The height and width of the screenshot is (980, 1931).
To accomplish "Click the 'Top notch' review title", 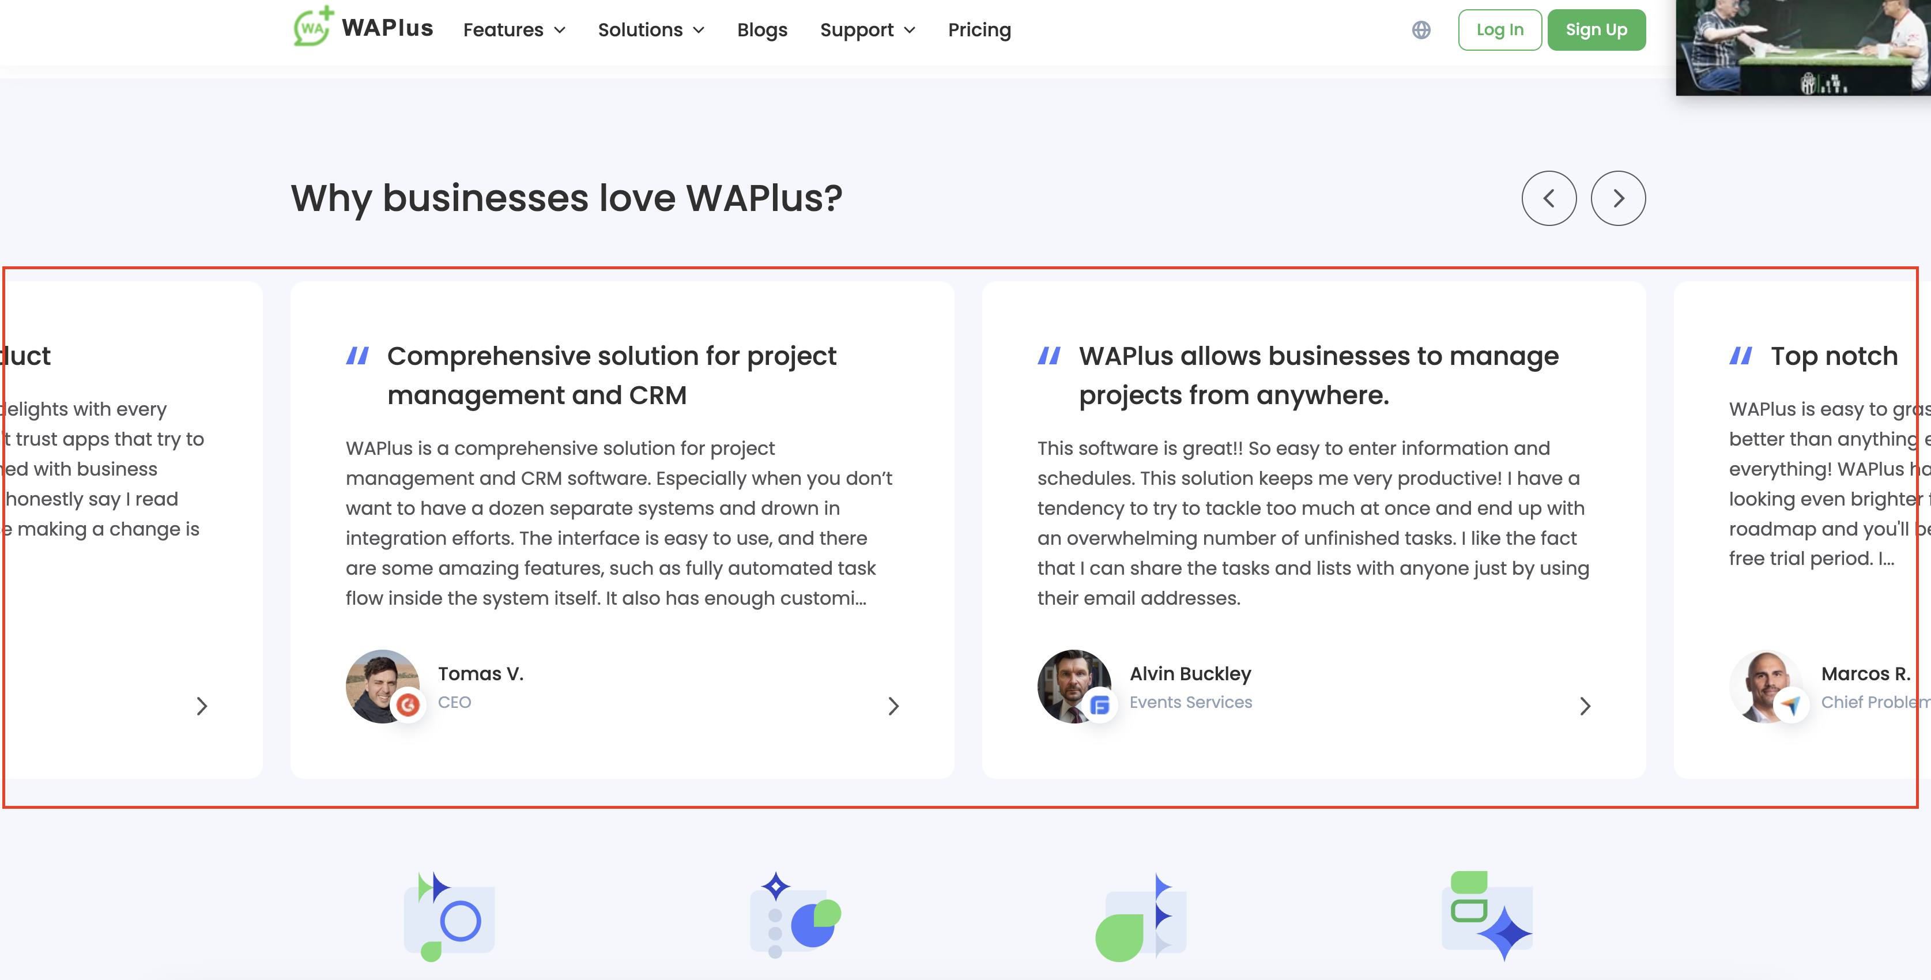I will click(x=1834, y=356).
